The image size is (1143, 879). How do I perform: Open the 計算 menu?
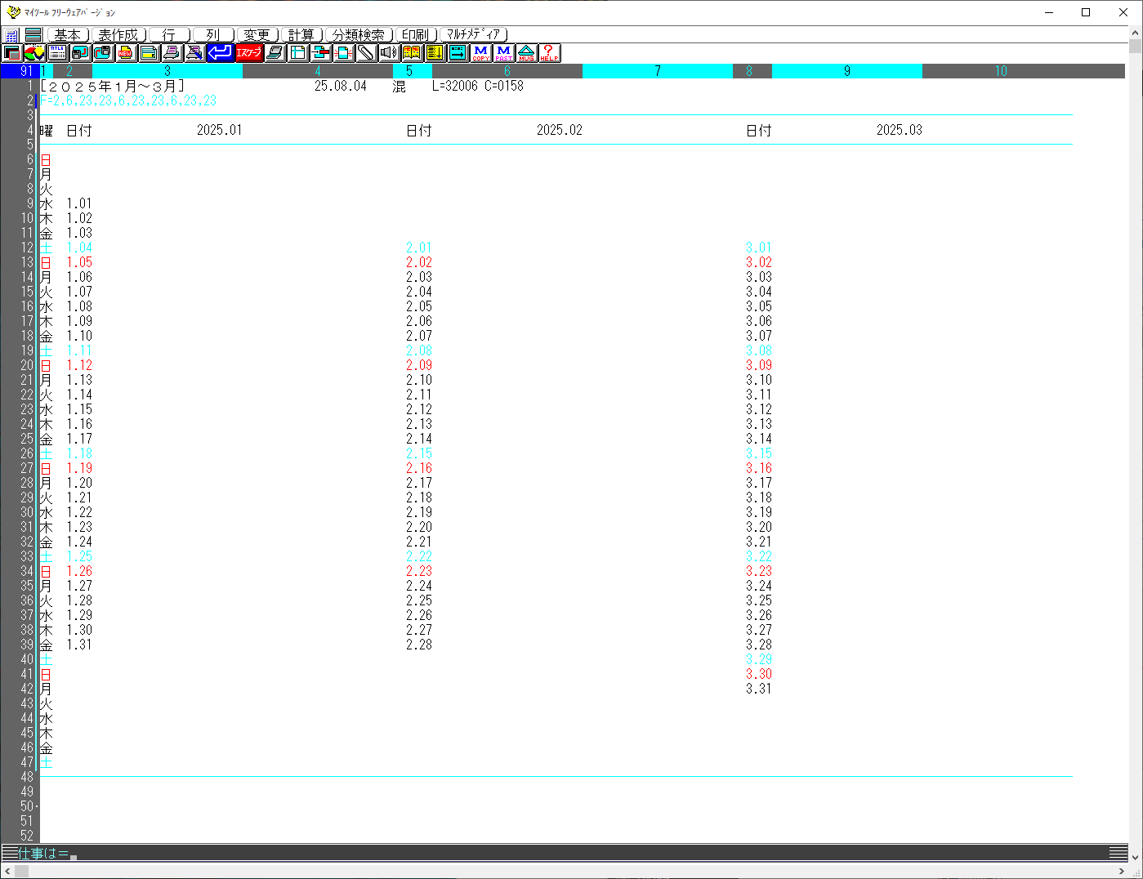(x=301, y=34)
